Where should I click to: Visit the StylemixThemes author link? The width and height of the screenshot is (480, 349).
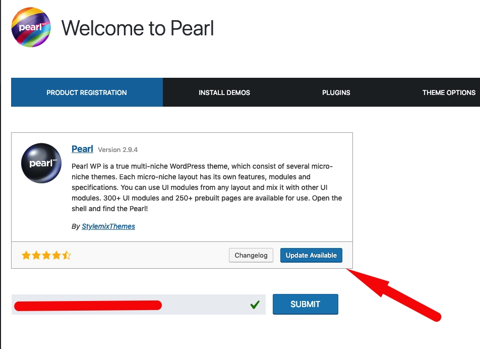point(108,226)
